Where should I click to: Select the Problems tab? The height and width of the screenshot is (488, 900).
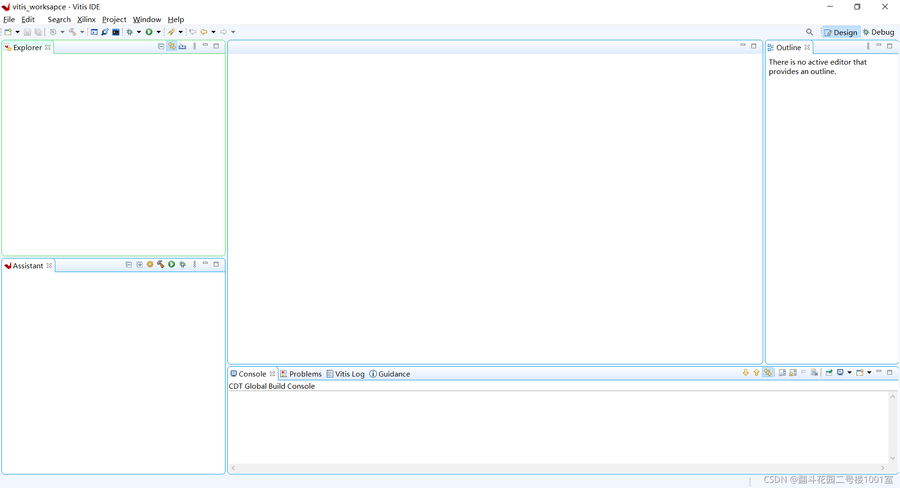(301, 374)
